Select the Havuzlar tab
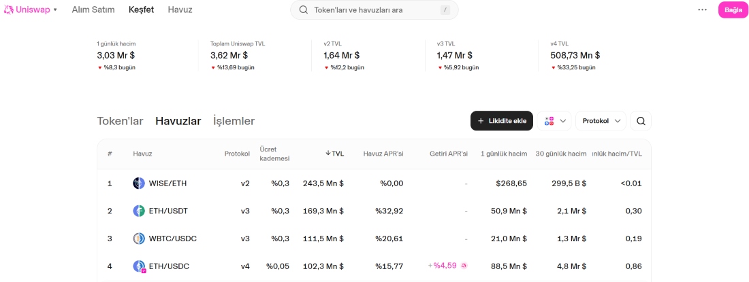749x282 pixels. point(178,121)
